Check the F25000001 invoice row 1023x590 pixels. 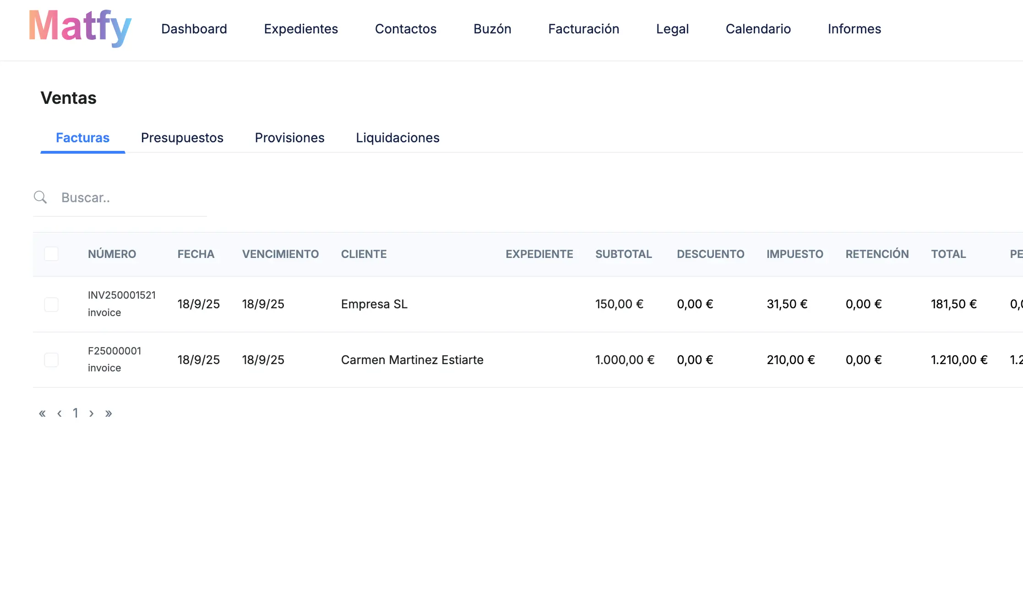point(51,359)
